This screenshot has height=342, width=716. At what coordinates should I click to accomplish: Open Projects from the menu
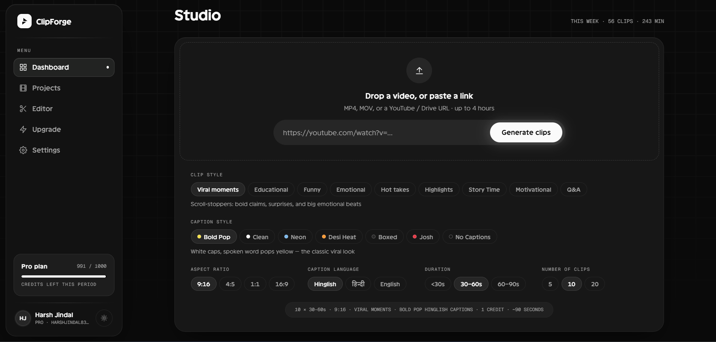pos(64,88)
